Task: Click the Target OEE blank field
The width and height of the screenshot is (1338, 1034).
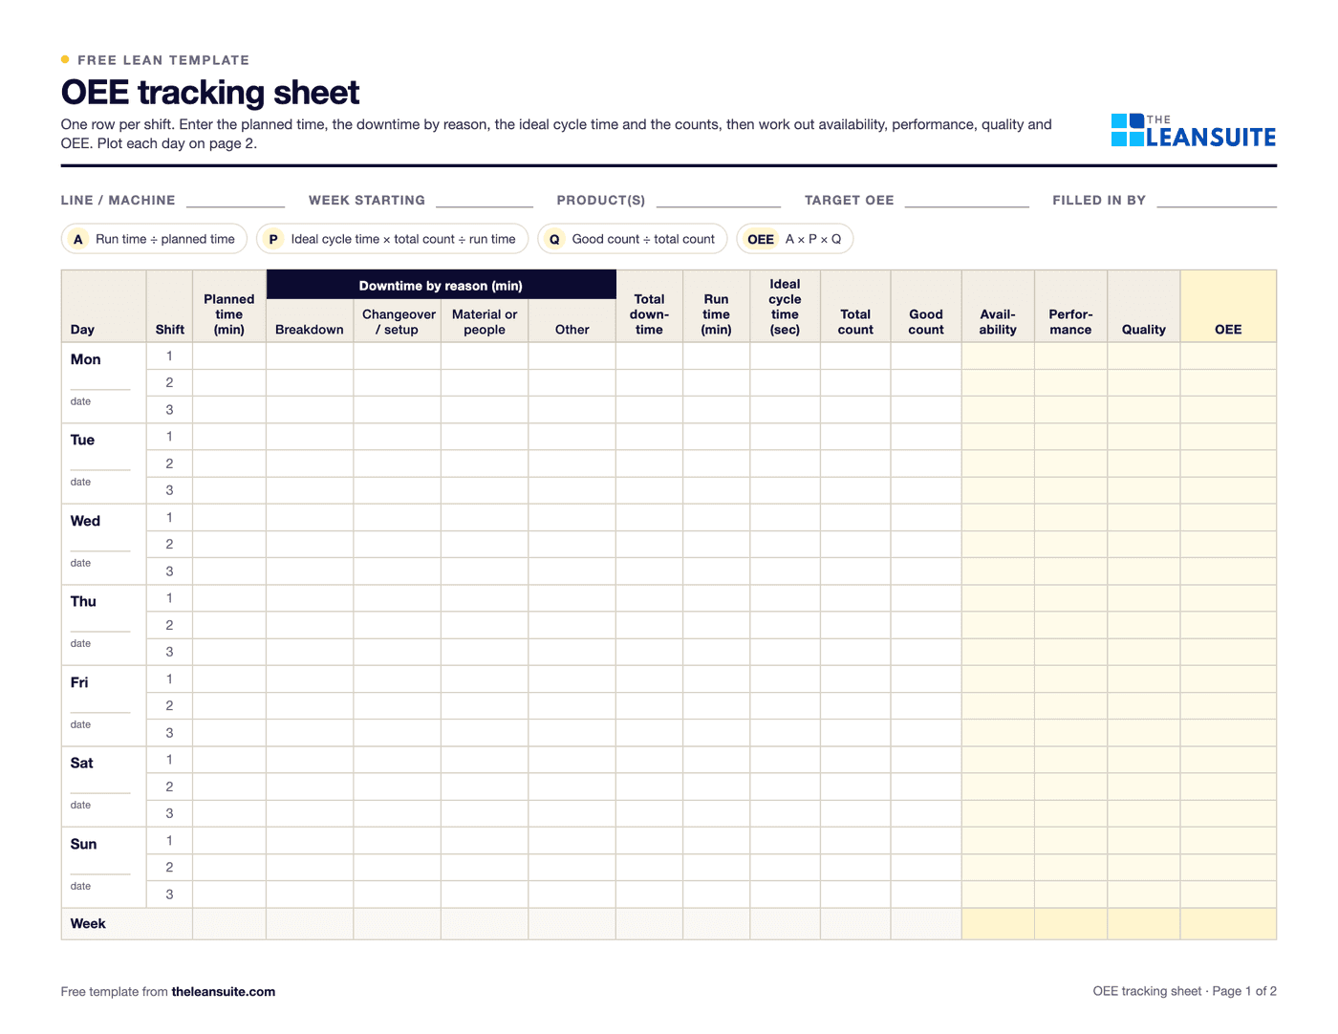Action: 967,201
